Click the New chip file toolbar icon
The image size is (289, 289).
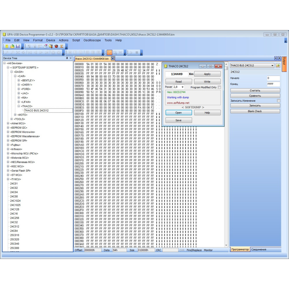pyautogui.click(x=7, y=46)
